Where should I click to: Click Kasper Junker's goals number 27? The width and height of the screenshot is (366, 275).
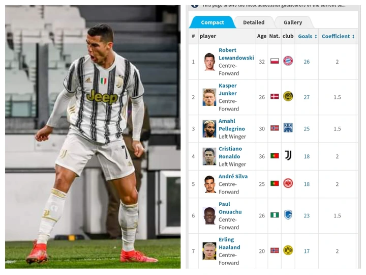tap(307, 97)
